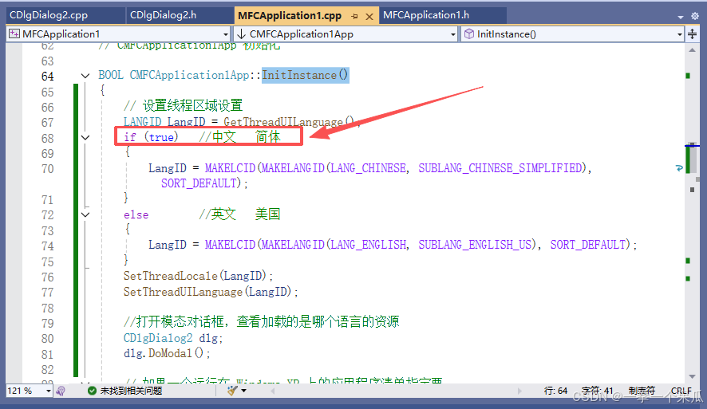This screenshot has height=409, width=707.
Task: Open the 121 % zoom level dropdown
Action: click(29, 391)
